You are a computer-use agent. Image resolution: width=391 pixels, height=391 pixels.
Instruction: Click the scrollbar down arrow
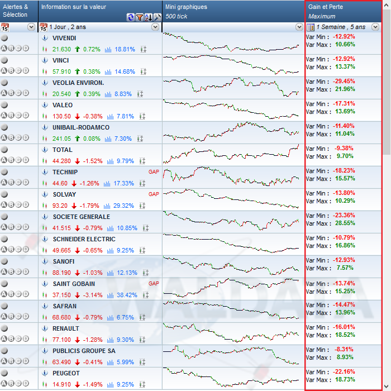[387, 386]
